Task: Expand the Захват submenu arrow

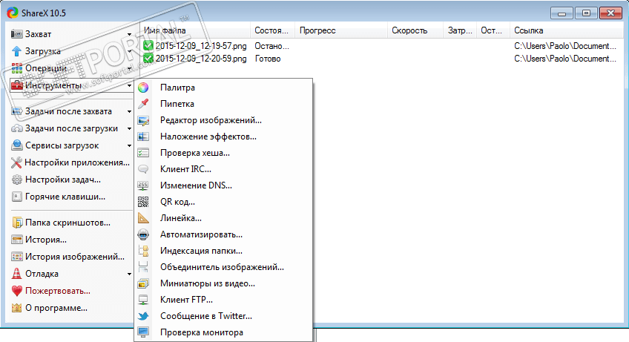Action: click(x=129, y=35)
